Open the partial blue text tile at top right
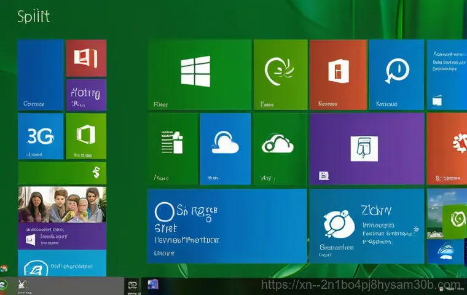This screenshot has width=467, height=295. click(447, 75)
